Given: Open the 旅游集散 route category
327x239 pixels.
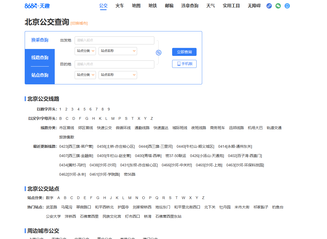Looking at the screenshot, I should [x=67, y=137].
